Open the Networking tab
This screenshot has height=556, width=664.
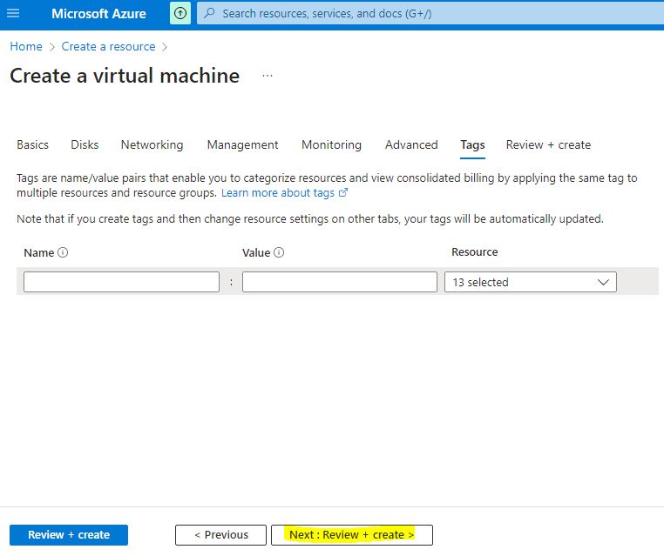point(152,145)
